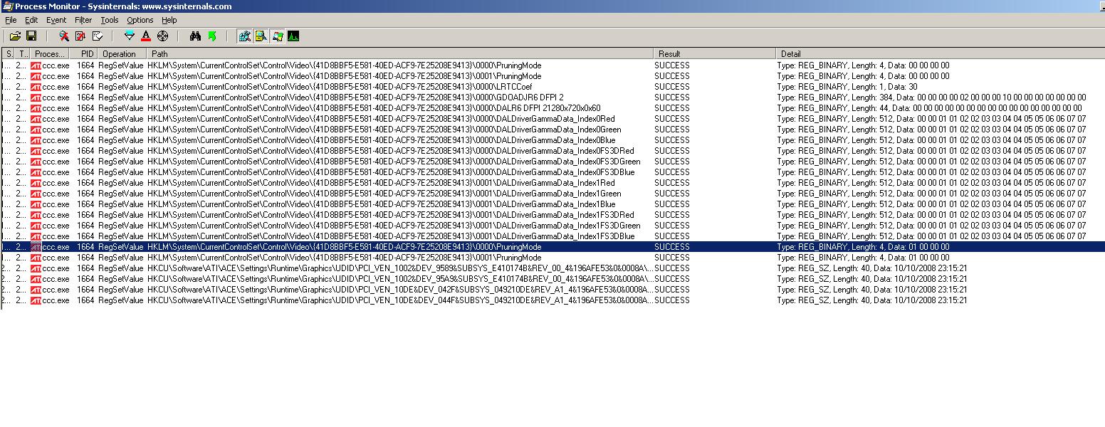The width and height of the screenshot is (1105, 427).
Task: Toggle Show File System Activity toolbar button
Action: pos(261,36)
